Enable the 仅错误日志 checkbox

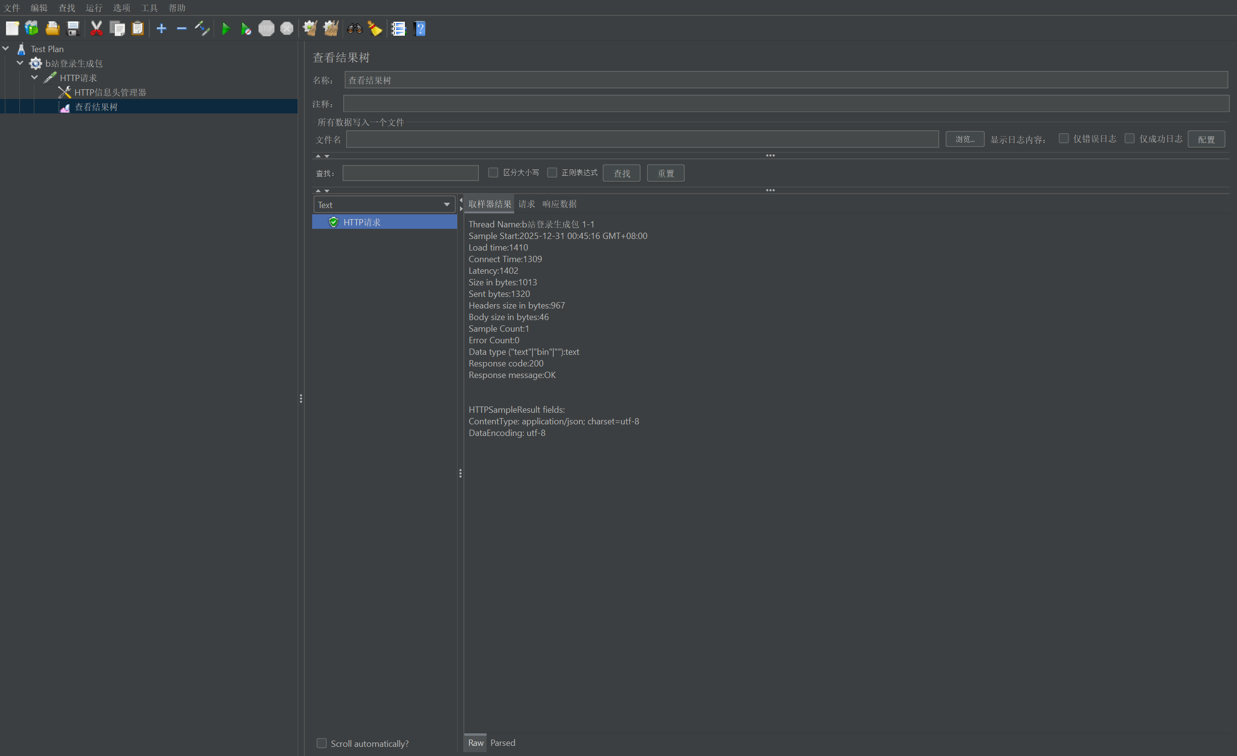[1064, 139]
